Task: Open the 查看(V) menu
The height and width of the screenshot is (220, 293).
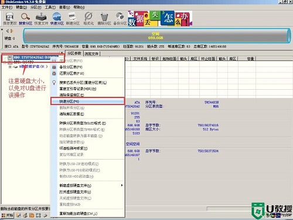Action: pyautogui.click(x=64, y=7)
